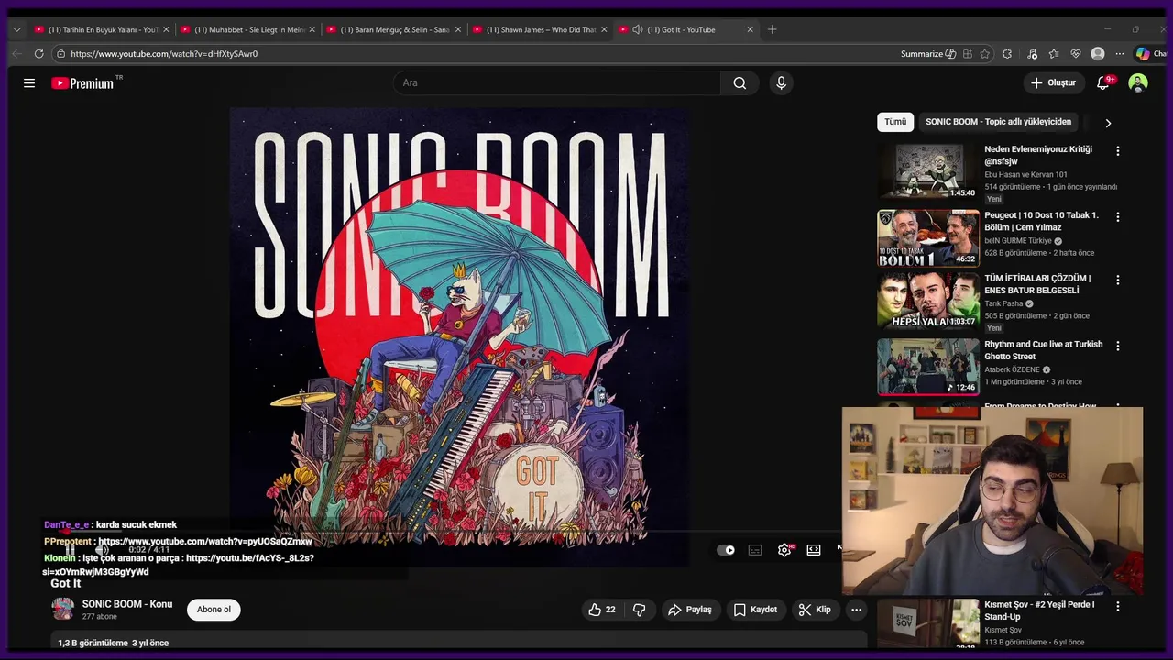
Task: Open options for TÜM İFTİRALARI ÇÖZDÜM video
Action: pos(1117,280)
